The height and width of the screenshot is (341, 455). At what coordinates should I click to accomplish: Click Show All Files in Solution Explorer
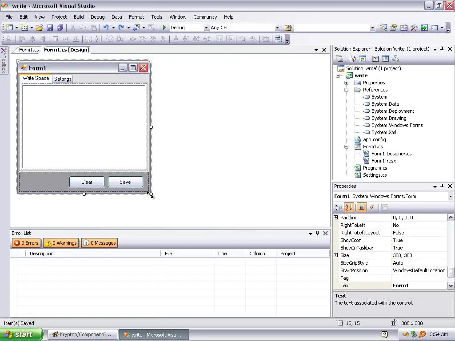click(352, 59)
